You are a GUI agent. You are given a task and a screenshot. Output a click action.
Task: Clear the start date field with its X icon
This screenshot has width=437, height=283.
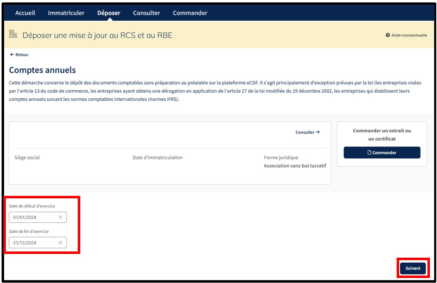pyautogui.click(x=60, y=217)
